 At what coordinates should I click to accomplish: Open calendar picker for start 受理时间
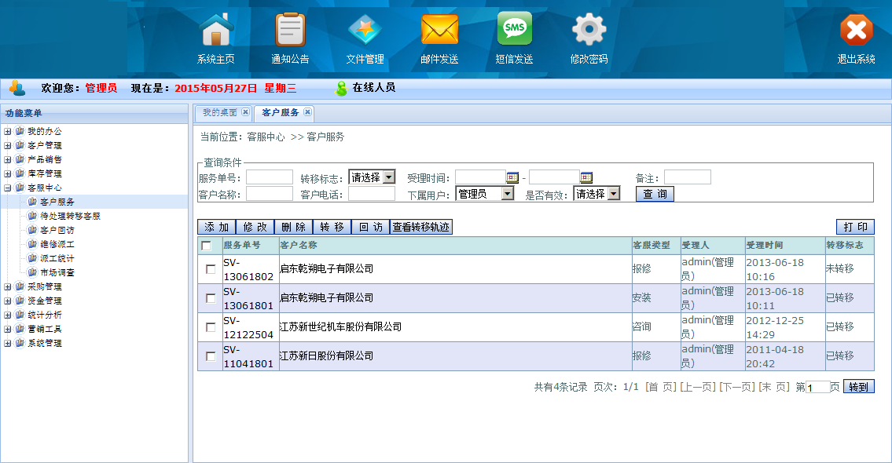tap(512, 177)
